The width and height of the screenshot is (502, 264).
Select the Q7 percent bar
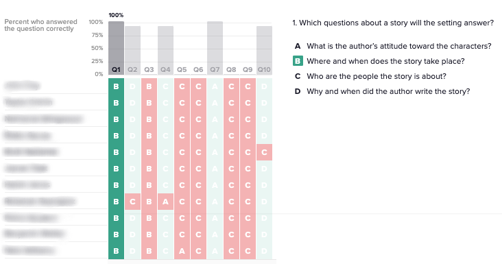pyautogui.click(x=215, y=48)
